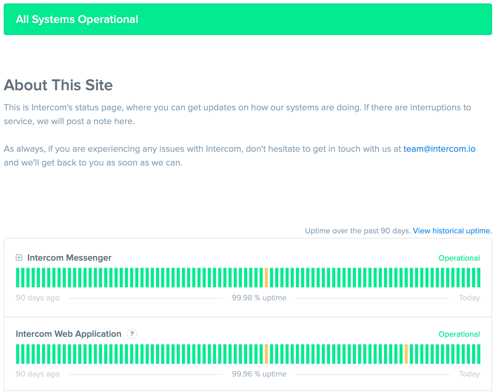Open the View historical uptime link
This screenshot has width=497, height=392.
click(x=452, y=231)
